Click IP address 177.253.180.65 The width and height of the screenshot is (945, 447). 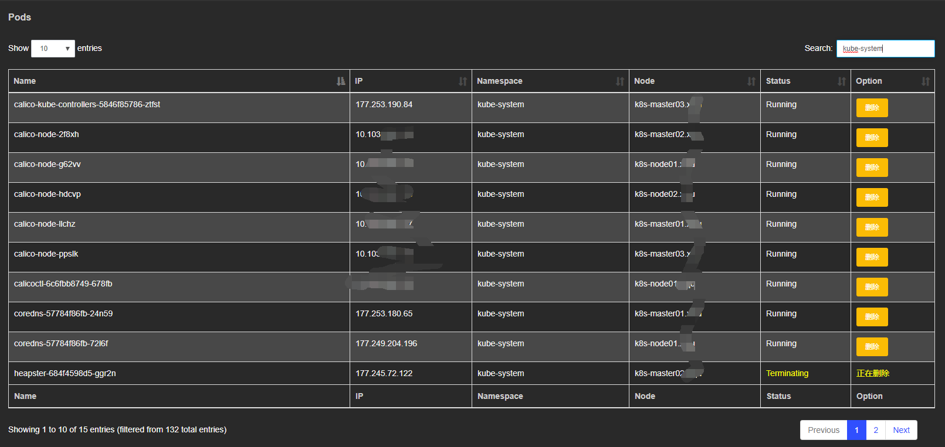tap(384, 313)
